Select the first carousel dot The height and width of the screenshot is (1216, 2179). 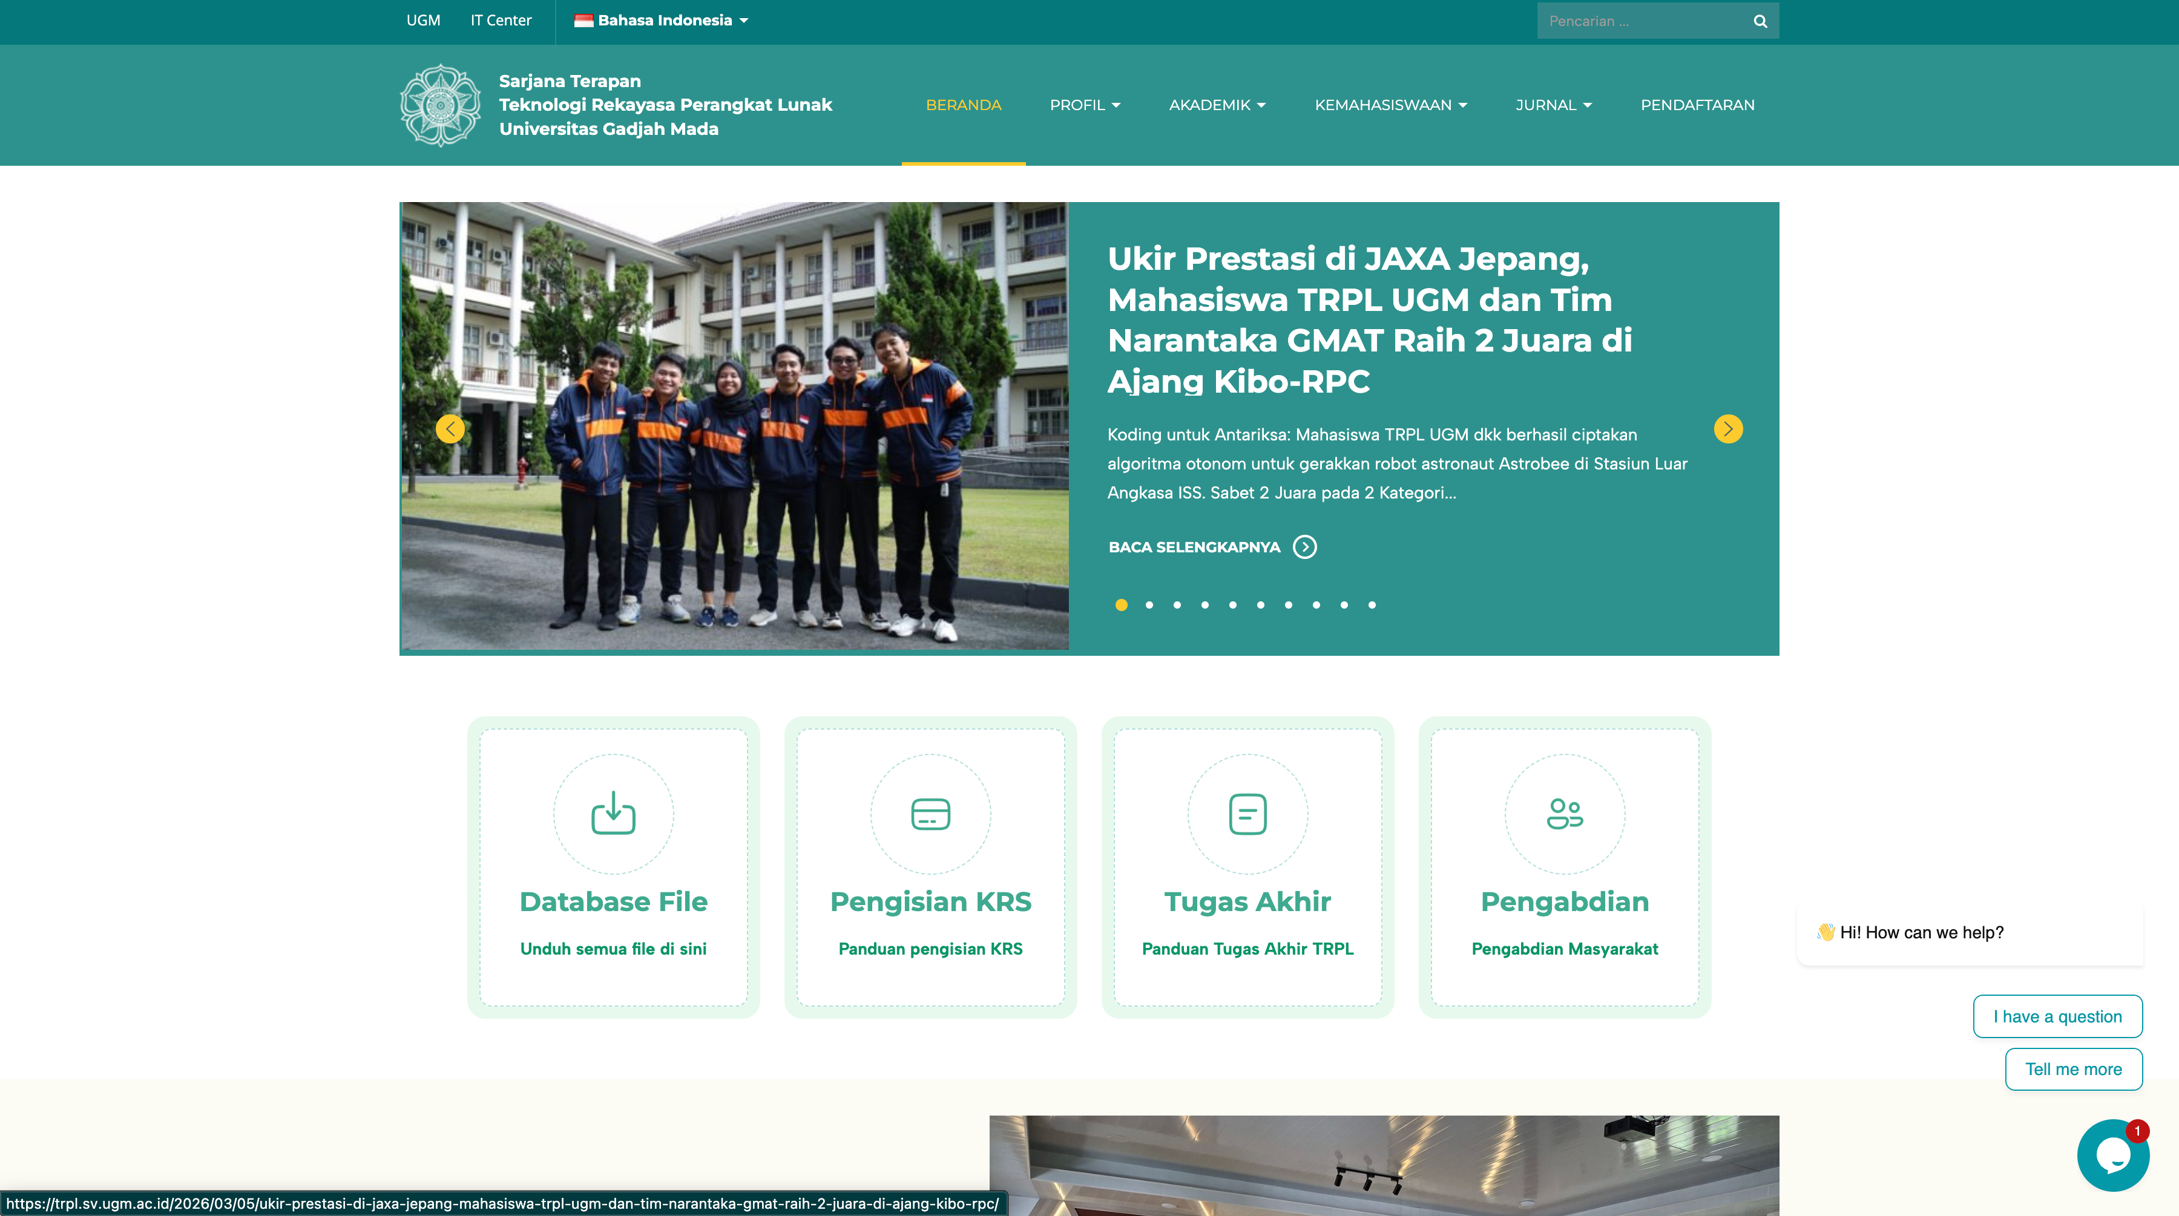click(1122, 604)
